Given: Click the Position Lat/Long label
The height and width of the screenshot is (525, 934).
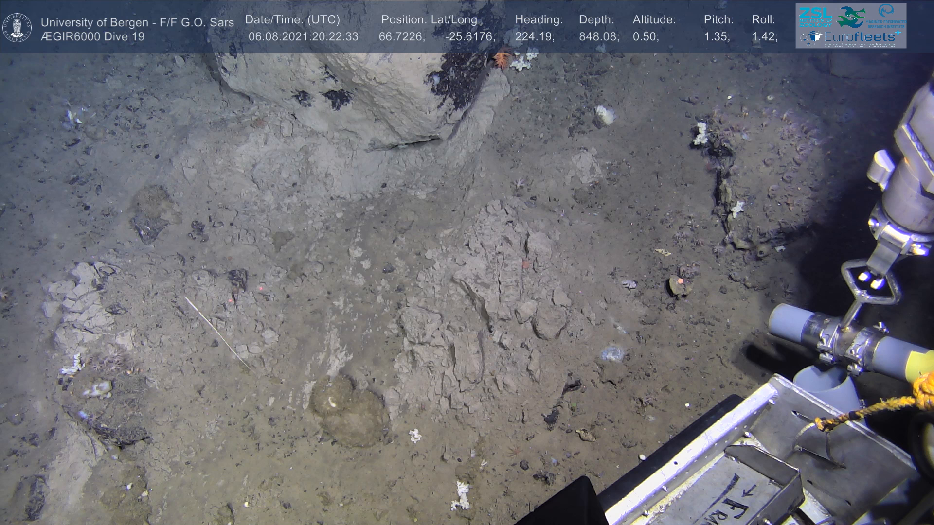Looking at the screenshot, I should point(429,19).
